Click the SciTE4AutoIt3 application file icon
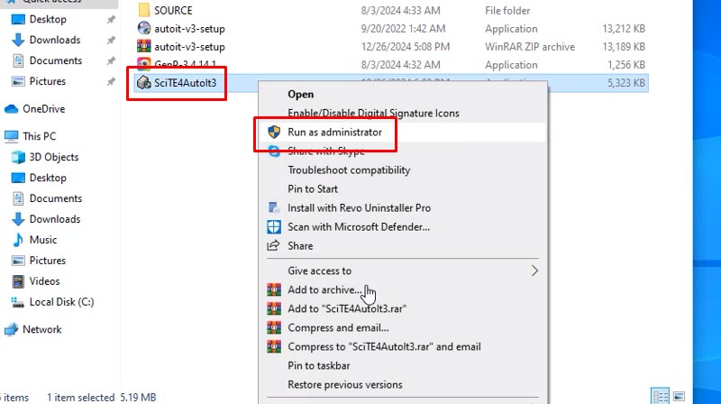Screen dimensions: 721x404 pos(143,83)
